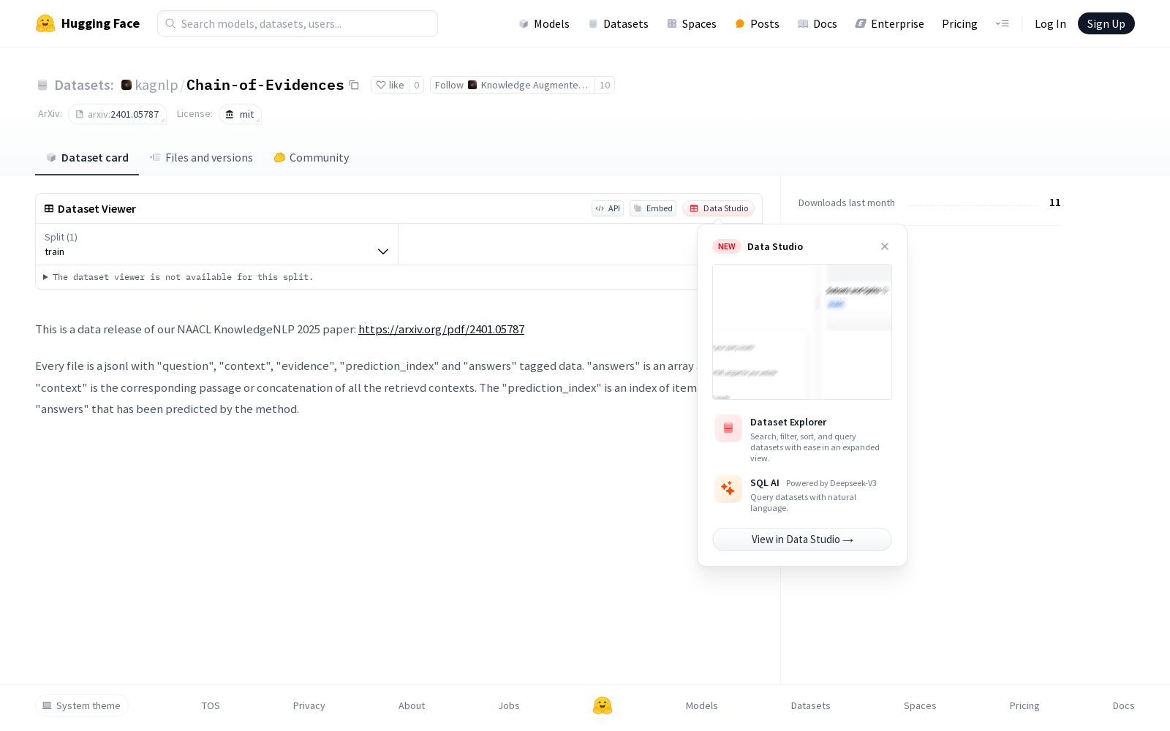Screen dimensions: 1170x731
Task: Open the footer Datasets link
Action: tap(811, 705)
